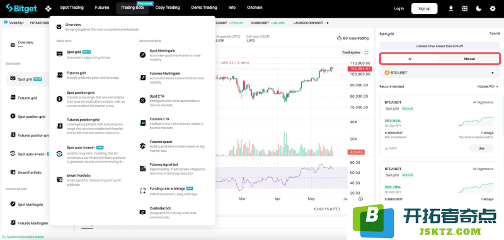
Task: Expand the volatility ticker arrow
Action: point(328,23)
